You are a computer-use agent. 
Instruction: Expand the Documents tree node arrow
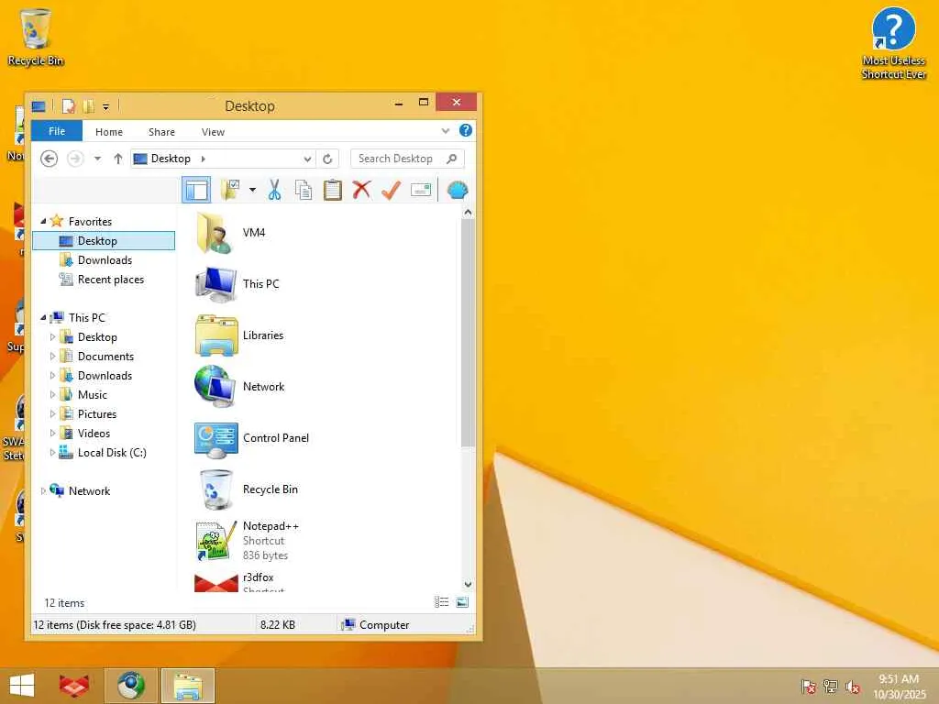pyautogui.click(x=52, y=357)
